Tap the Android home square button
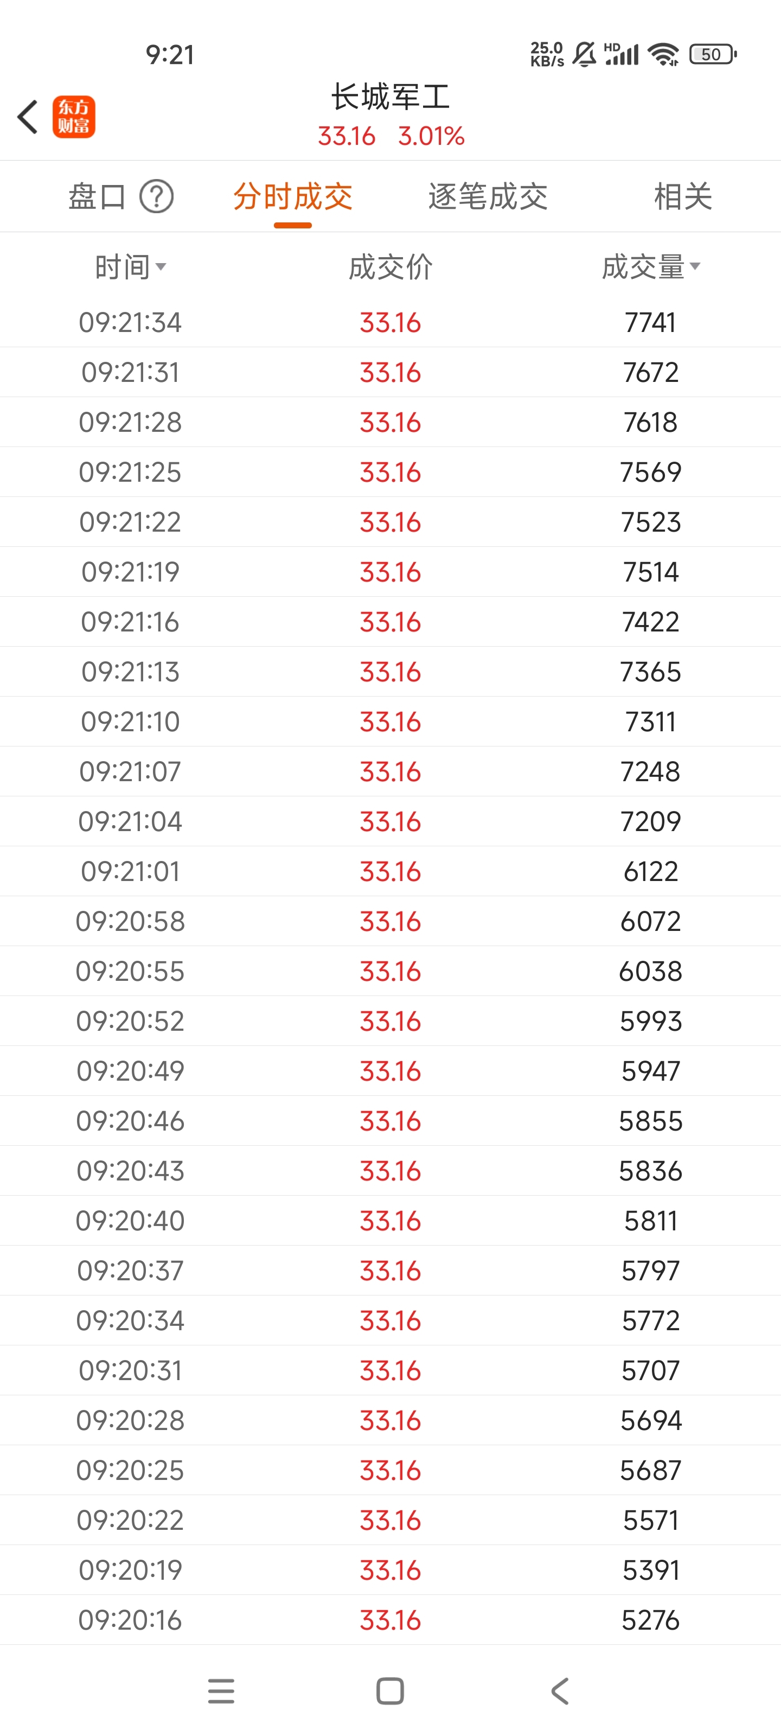781x1736 pixels. click(390, 1691)
